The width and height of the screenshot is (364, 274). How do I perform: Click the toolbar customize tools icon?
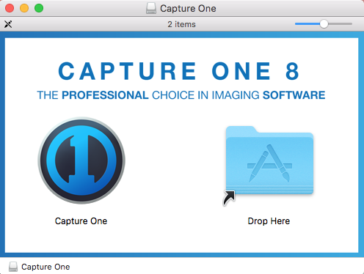pos(8,24)
